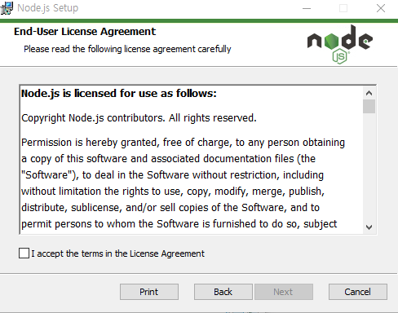Click the 'Node.js Setup' title bar text

tap(48, 8)
